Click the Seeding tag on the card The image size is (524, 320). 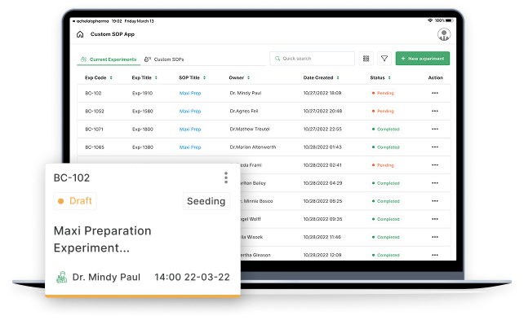206,201
